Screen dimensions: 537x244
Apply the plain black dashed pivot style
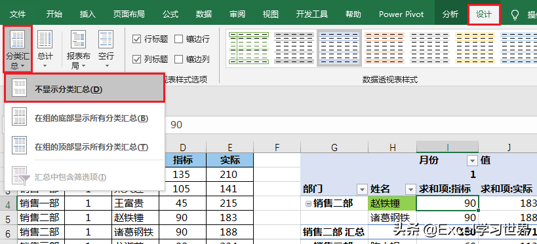click(x=430, y=48)
